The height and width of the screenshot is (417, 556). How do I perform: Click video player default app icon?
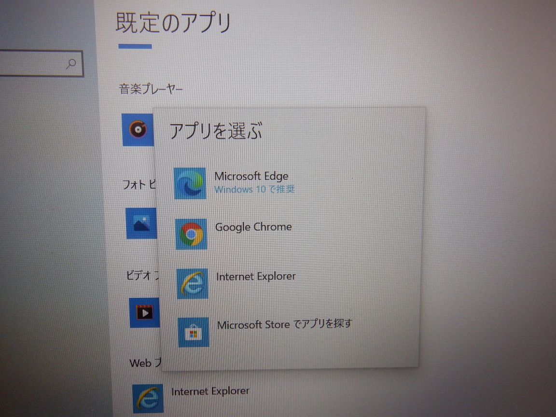click(144, 313)
